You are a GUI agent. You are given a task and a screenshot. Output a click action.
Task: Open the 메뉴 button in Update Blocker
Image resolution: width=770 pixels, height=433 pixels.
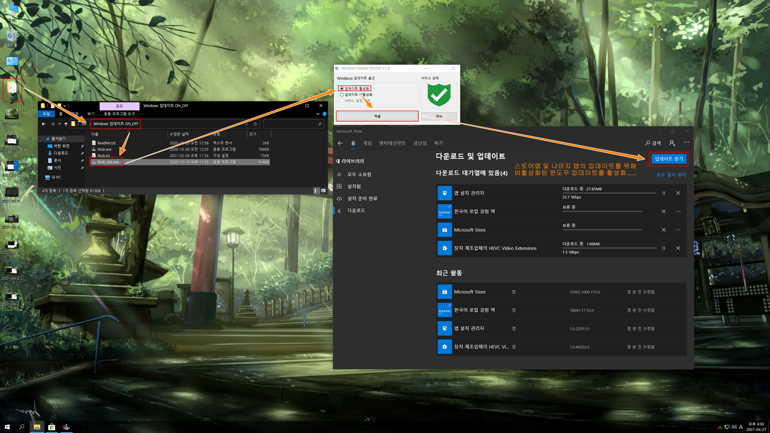coord(439,116)
